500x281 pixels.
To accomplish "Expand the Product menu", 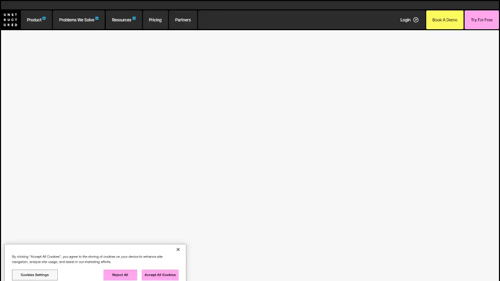I will point(34,20).
